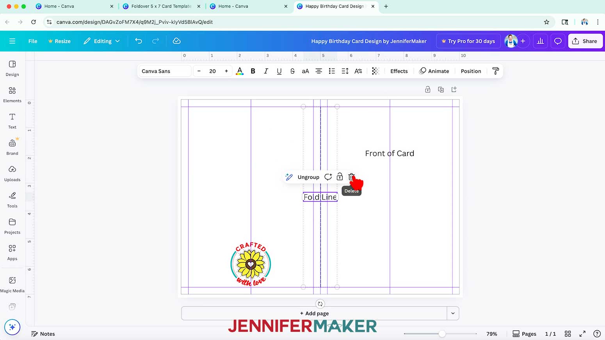Click the Resize button
Image resolution: width=605 pixels, height=340 pixels.
(x=59, y=41)
